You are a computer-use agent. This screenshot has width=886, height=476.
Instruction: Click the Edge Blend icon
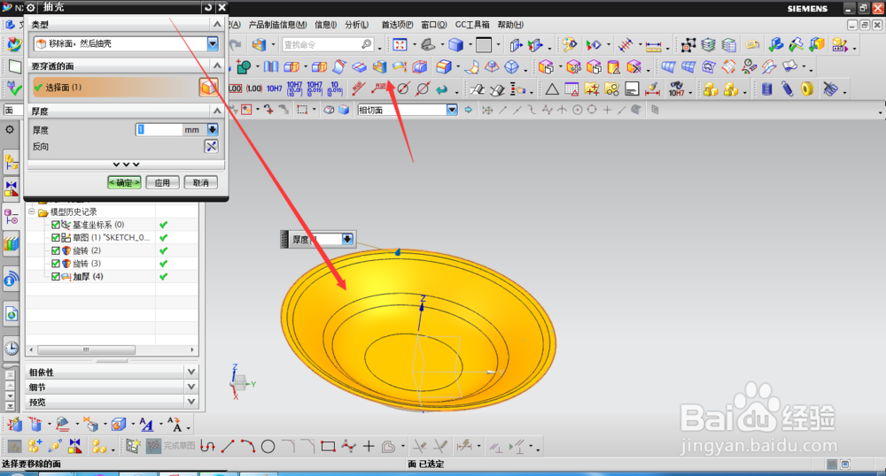(x=444, y=67)
